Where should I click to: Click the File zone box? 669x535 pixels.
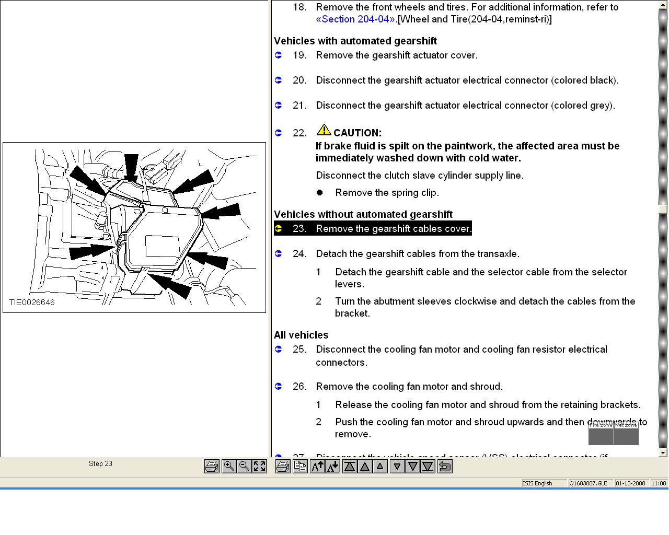[x=601, y=434]
